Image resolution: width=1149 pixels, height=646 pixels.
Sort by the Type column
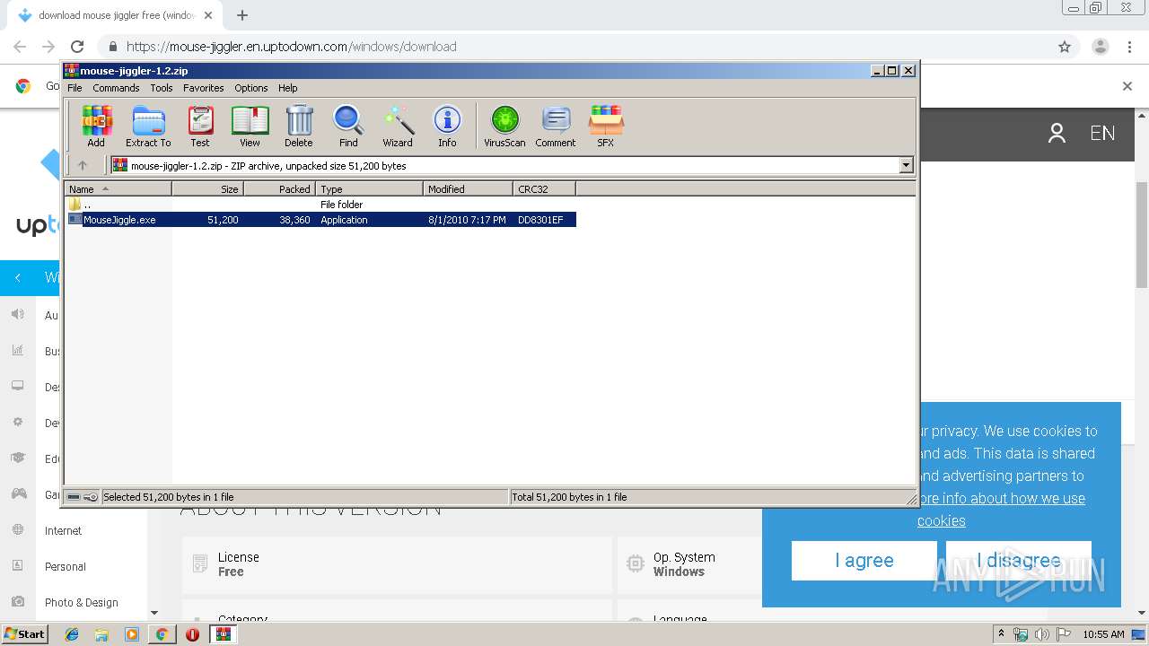[369, 188]
